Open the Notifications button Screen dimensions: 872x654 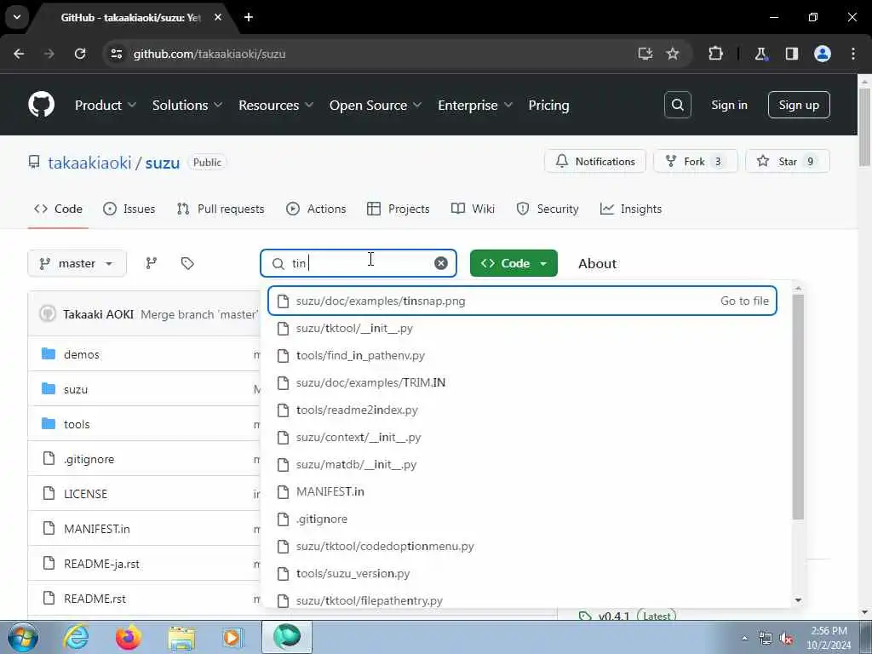click(x=595, y=161)
